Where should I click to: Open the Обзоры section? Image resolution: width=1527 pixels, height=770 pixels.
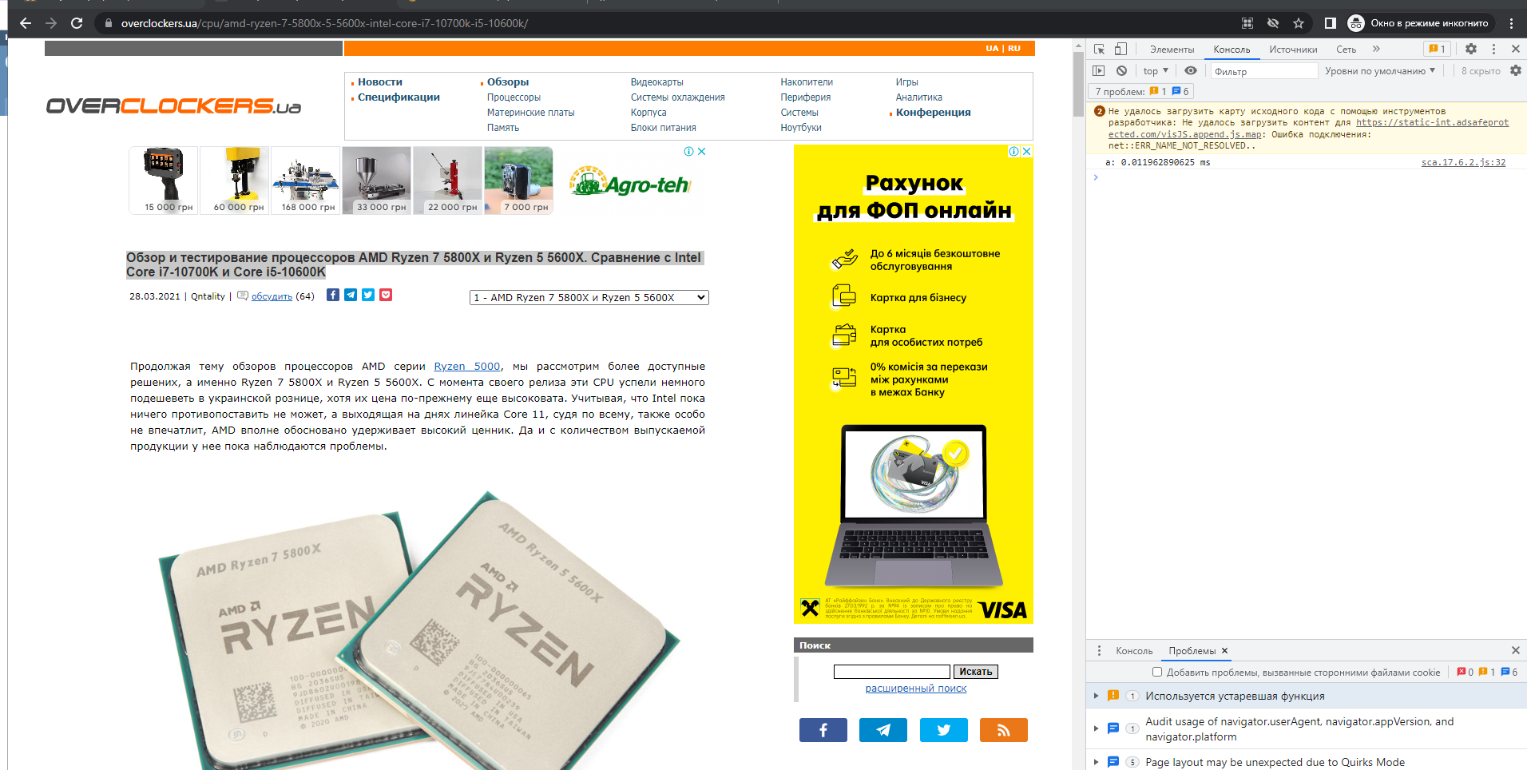(x=508, y=81)
